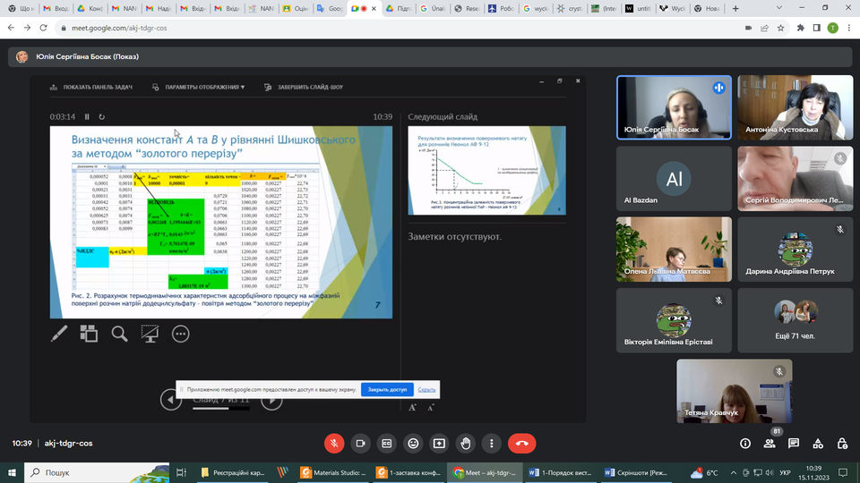Click the present screen icon
The image size is (860, 483).
(439, 443)
